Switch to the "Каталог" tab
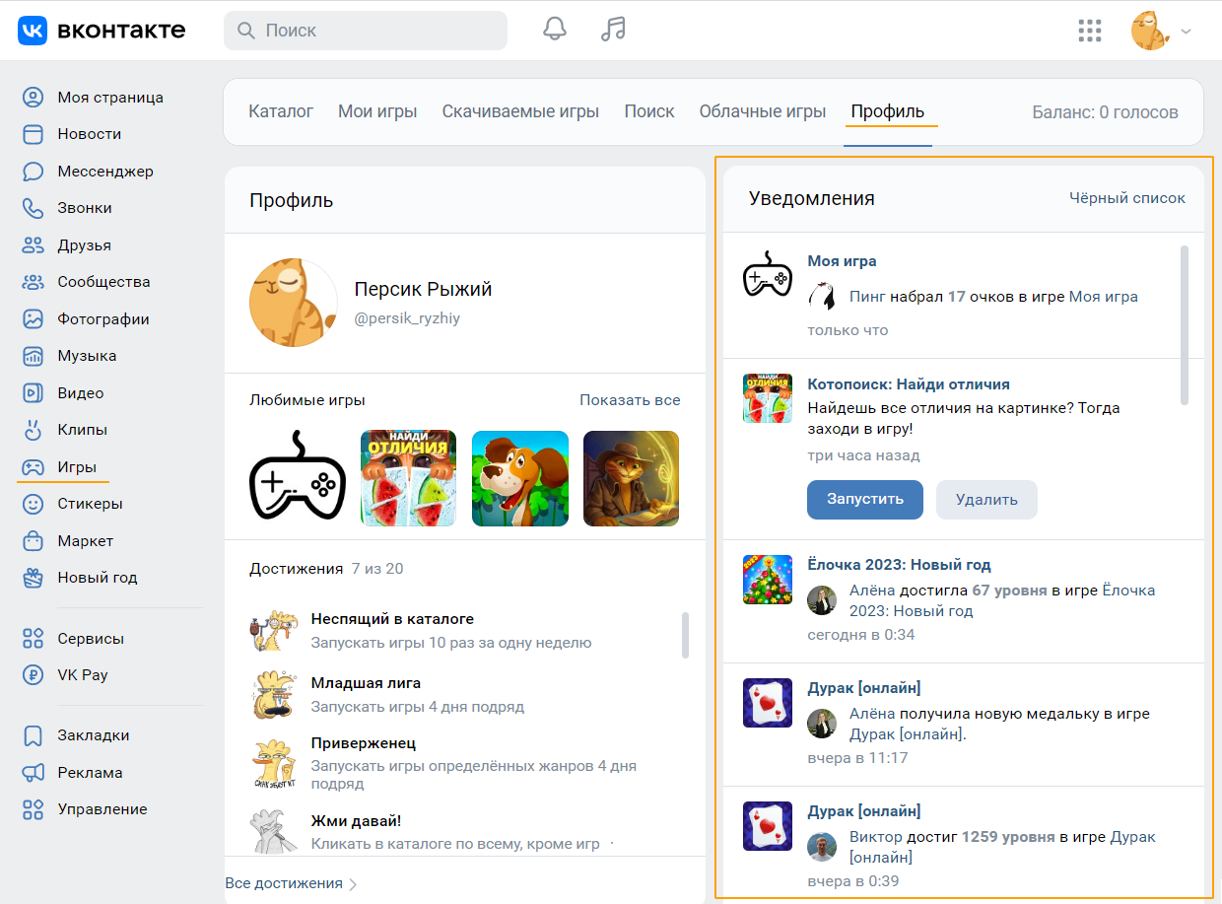This screenshot has height=904, width=1222. point(281,111)
